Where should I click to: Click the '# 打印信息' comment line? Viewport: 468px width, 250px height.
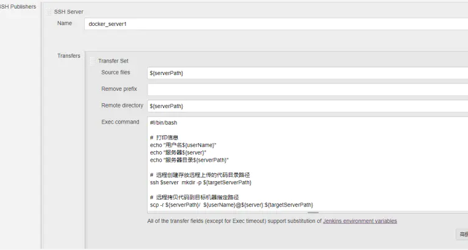pos(164,138)
